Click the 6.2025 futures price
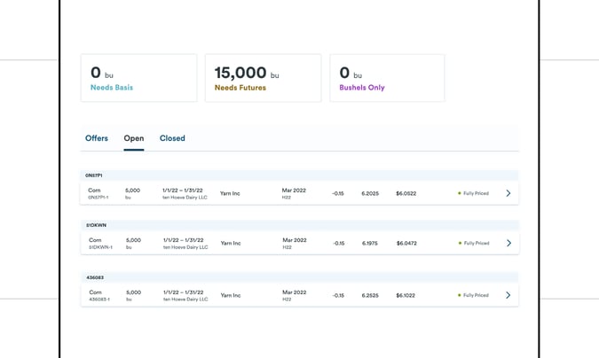 [370, 193]
